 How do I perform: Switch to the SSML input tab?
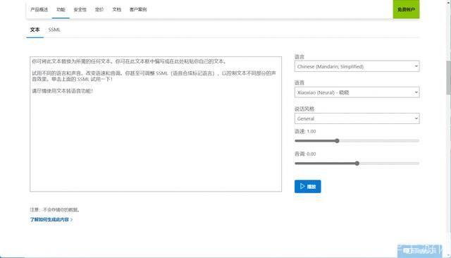[x=54, y=30]
